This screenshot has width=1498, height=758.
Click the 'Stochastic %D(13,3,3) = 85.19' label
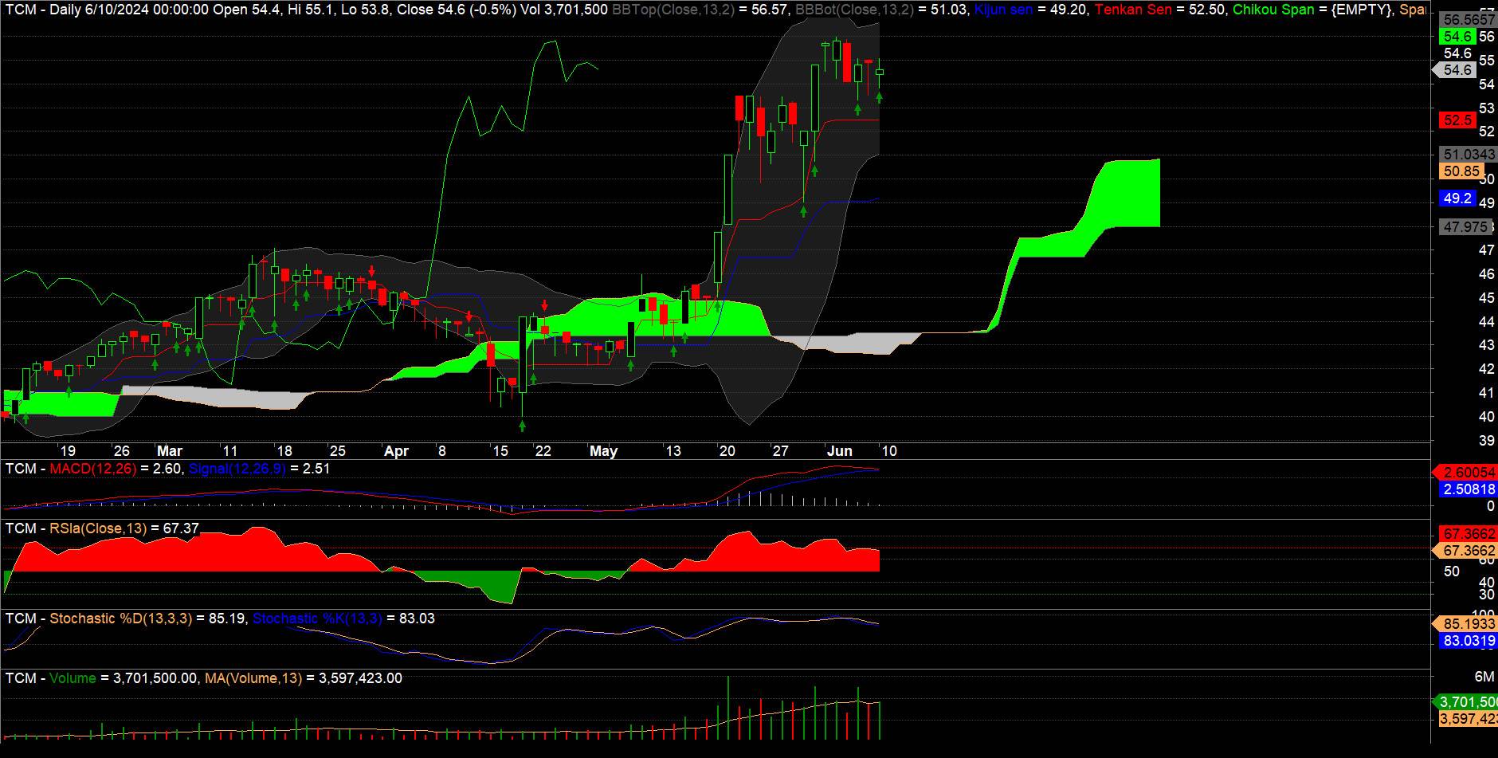click(147, 619)
